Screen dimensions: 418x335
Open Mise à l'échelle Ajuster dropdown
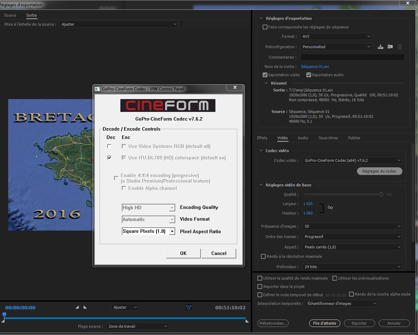[119, 24]
